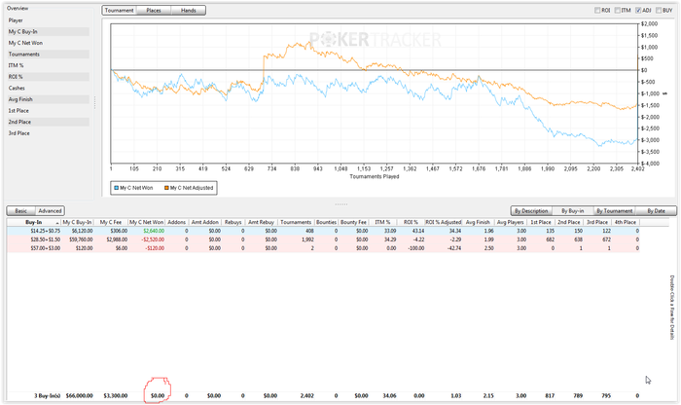This screenshot has width=681, height=405.
Task: Select the $28.50+$1.50 buy-in row
Action: click(323, 239)
